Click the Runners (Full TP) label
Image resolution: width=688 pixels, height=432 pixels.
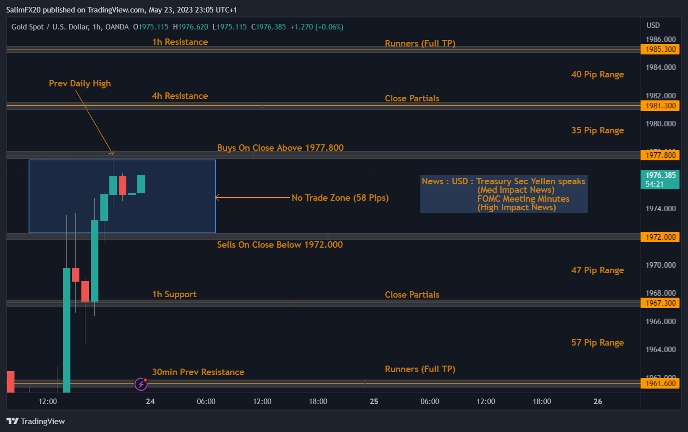click(x=420, y=43)
